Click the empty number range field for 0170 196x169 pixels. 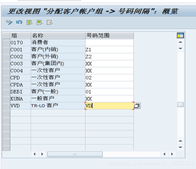tap(110, 43)
